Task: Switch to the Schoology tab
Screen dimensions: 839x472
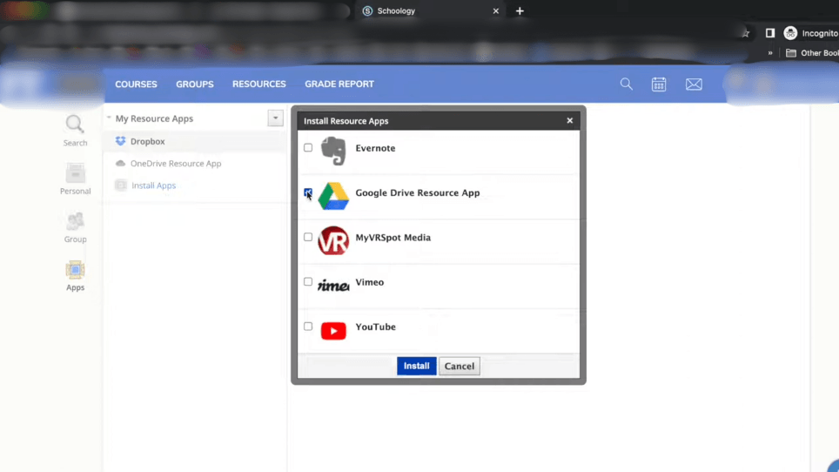Action: pyautogui.click(x=428, y=10)
